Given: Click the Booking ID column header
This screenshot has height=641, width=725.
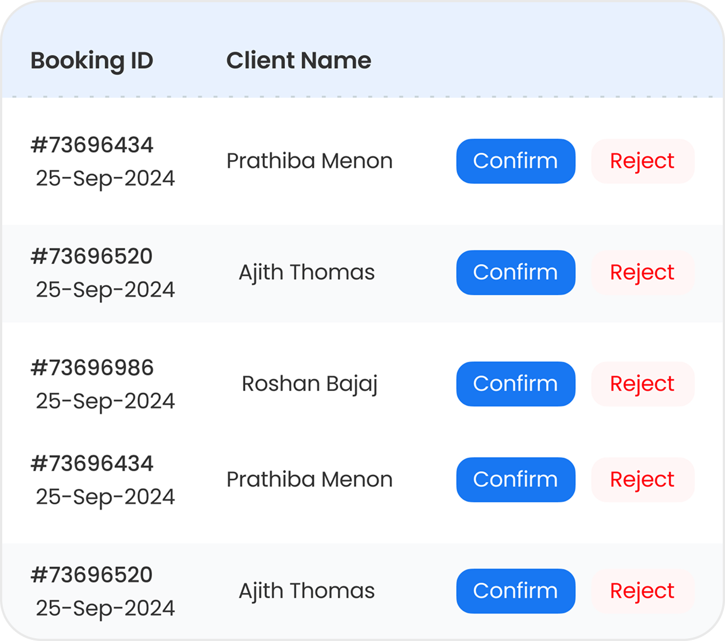Looking at the screenshot, I should pos(92,61).
